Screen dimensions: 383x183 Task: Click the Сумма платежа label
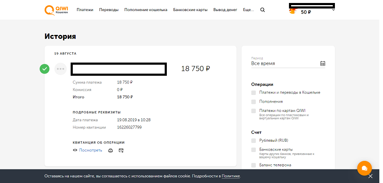[x=87, y=82]
